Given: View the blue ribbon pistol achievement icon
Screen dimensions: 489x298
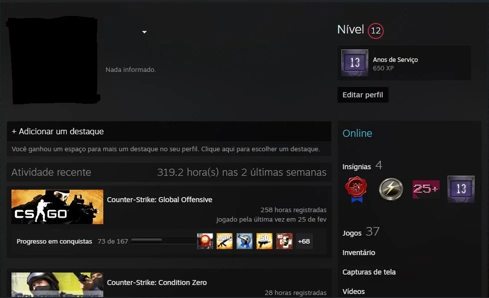Looking at the screenshot, I should tap(244, 241).
